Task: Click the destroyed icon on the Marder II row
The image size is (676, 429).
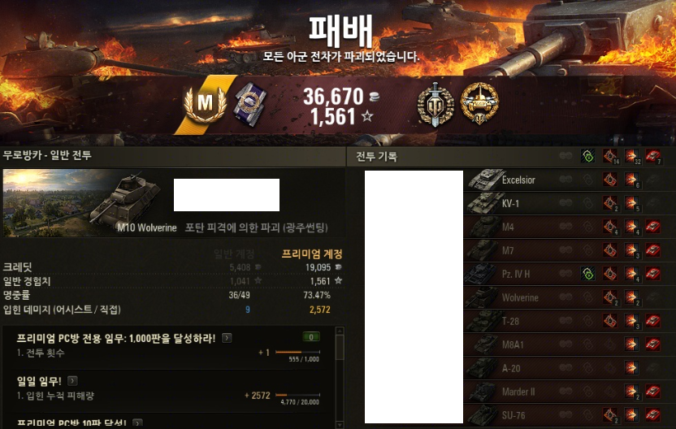Action: tap(652, 392)
